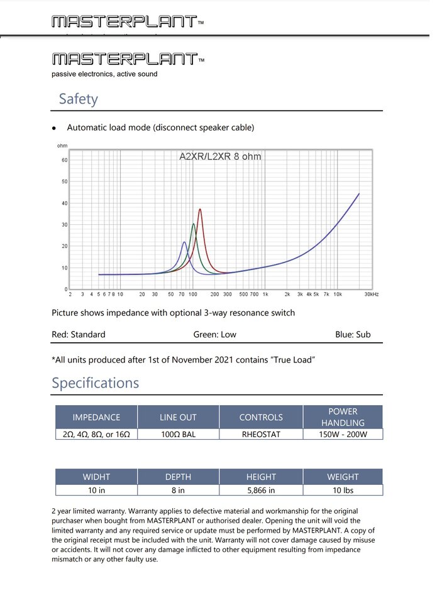Screen dimensions: 437x603
Task: Click the '10 lbs' weight value cell
Action: click(343, 490)
